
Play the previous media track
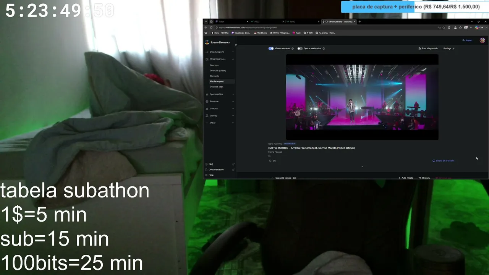point(270,161)
